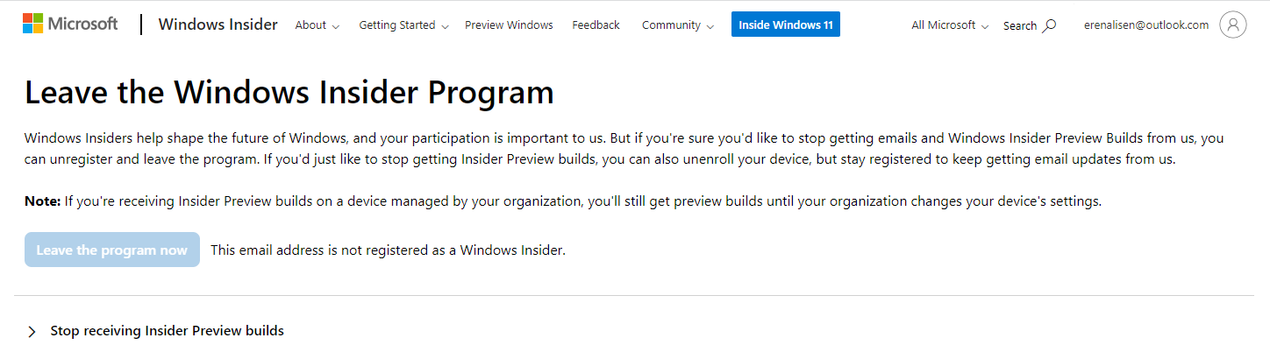Expand the Community menu

[x=678, y=25]
